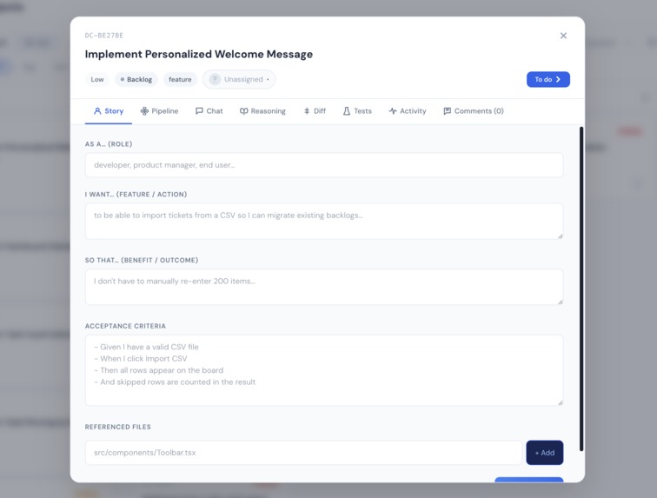The image size is (657, 498).
Task: Focus the Referenced Files path input
Action: (x=303, y=453)
